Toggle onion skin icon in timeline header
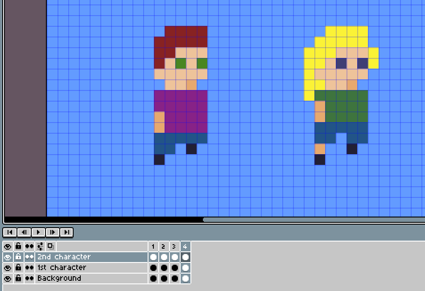Screen dimensions: 425x291 click(x=51, y=246)
